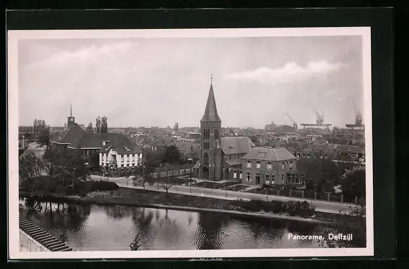This screenshot has height=269, width=409.
Task: Click the tall poplar trees behind left building
Action: pos(101,125)
